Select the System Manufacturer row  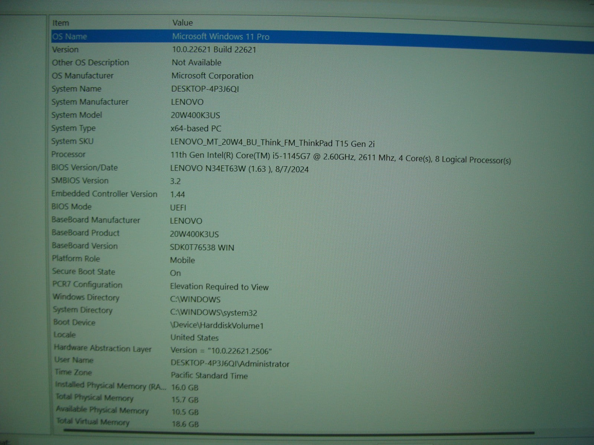tap(90, 102)
